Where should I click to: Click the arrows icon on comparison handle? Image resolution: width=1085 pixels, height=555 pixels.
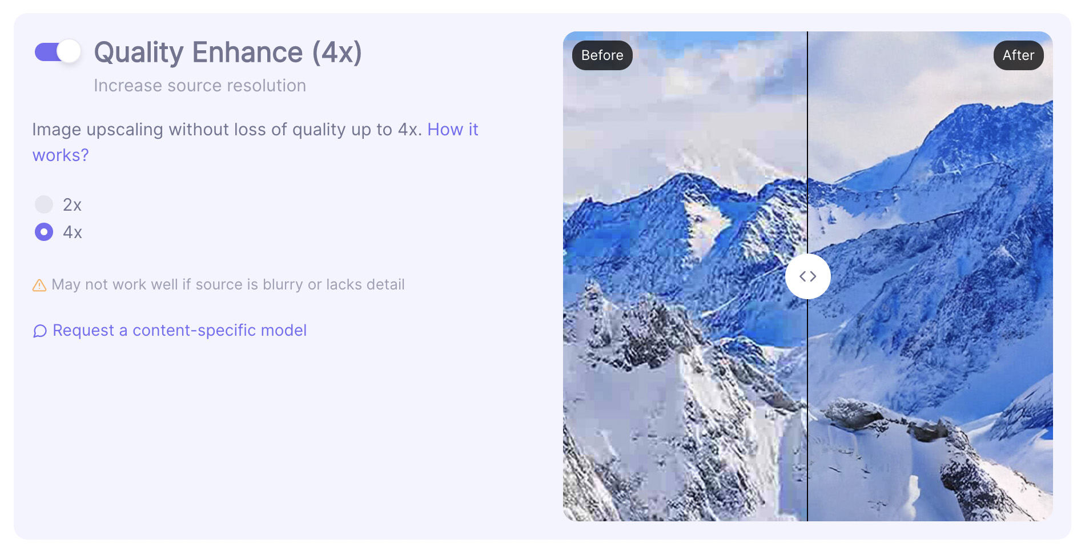pos(807,276)
